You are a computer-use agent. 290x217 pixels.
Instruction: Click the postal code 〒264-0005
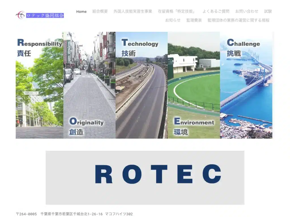[26, 214]
